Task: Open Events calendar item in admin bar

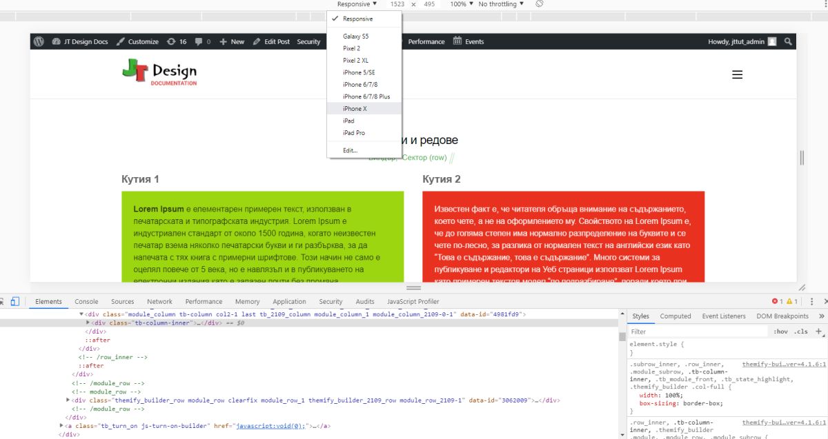Action: click(469, 41)
